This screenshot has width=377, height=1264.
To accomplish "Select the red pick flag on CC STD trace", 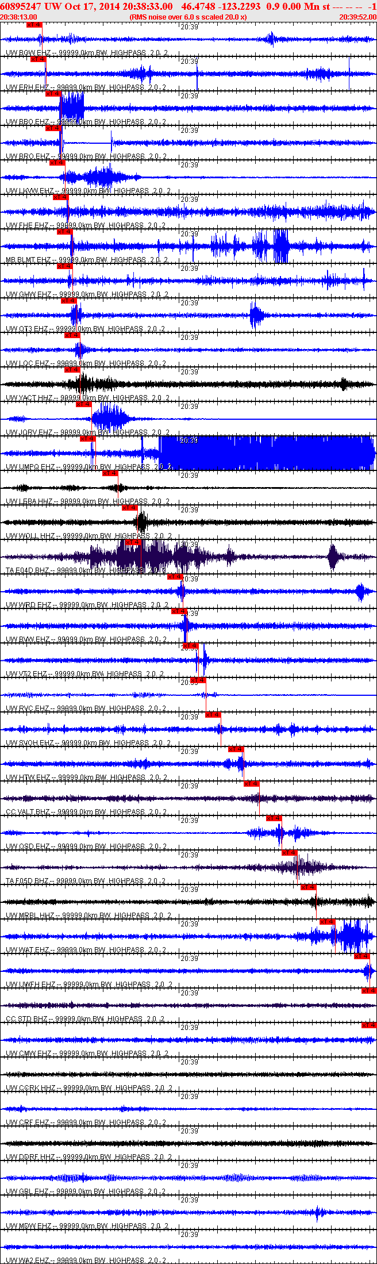I will 369,991.
